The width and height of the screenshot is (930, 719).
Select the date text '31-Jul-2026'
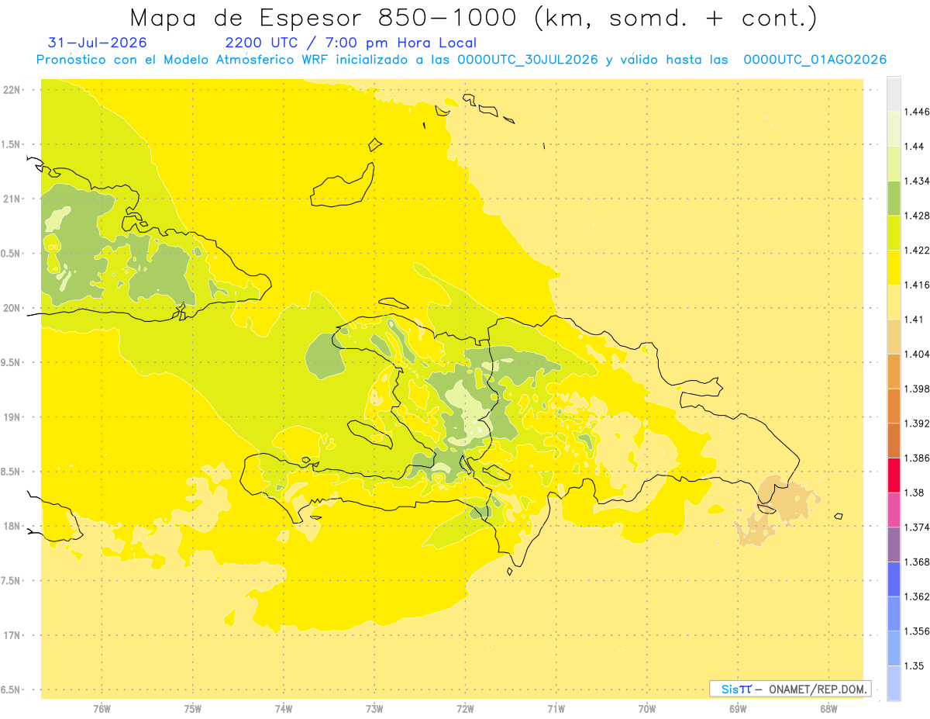(x=97, y=43)
